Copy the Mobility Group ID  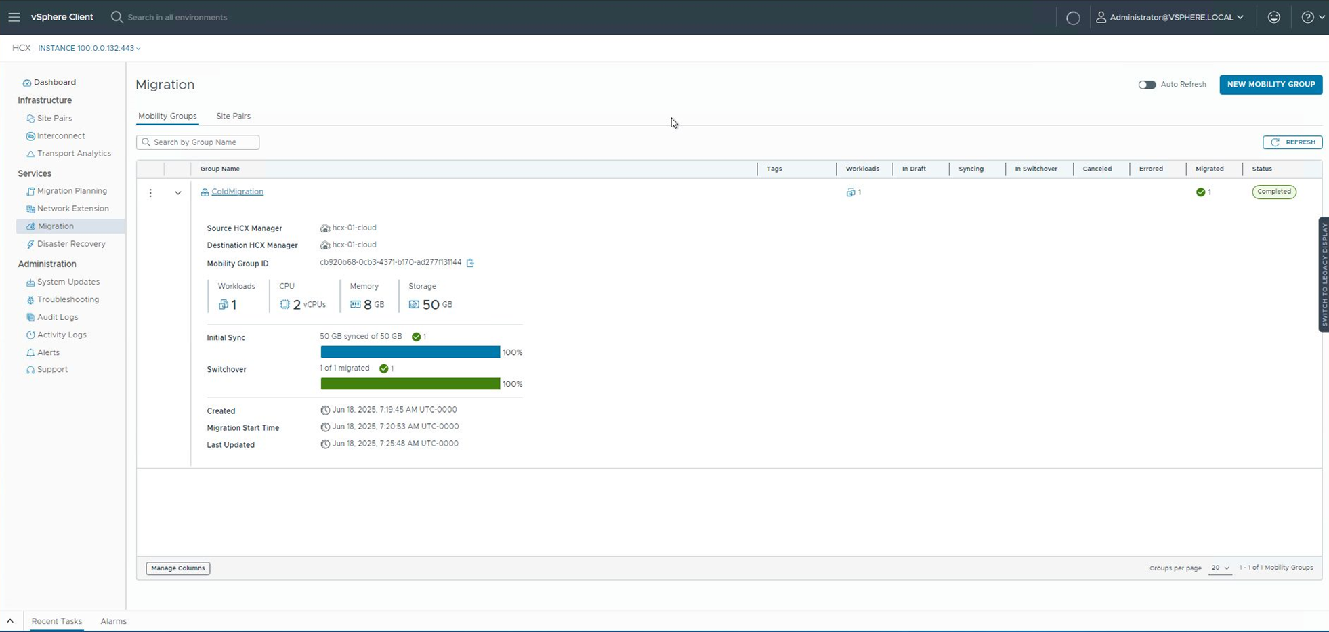tap(470, 263)
